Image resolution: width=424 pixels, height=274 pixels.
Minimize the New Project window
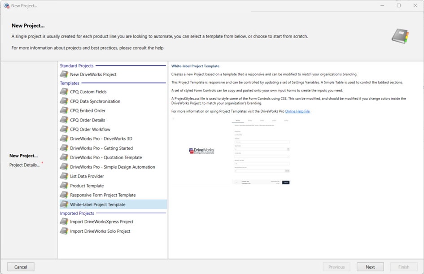coord(382,5)
